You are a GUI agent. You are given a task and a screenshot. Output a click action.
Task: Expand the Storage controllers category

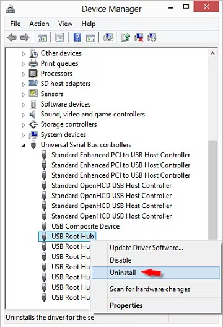tap(23, 125)
